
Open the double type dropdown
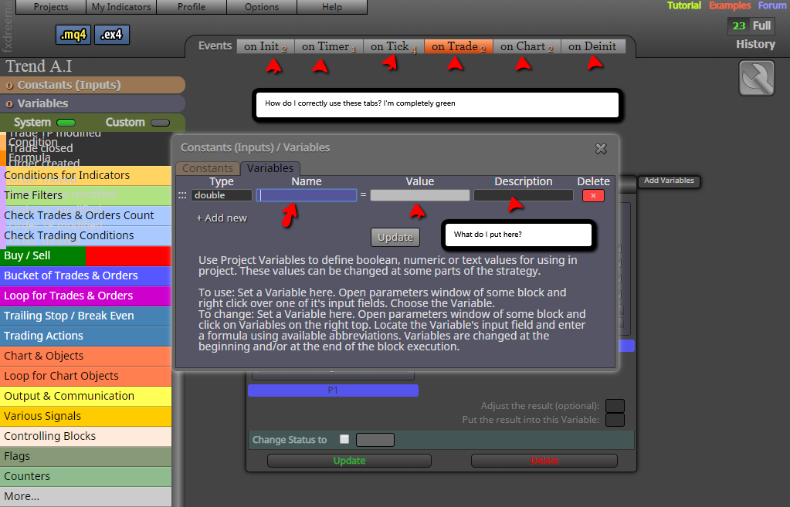tap(221, 195)
